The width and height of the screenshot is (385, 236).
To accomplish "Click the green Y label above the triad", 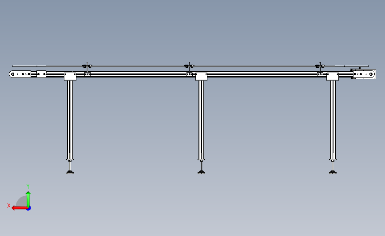I will [28, 186].
